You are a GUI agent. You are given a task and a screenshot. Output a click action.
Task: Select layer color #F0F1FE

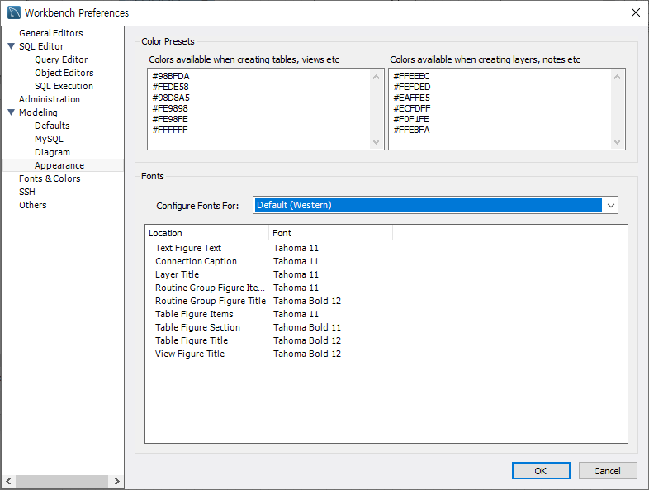[x=411, y=120]
